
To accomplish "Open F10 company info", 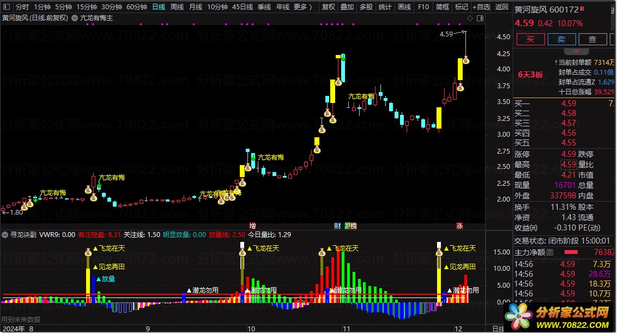I will coord(423,7).
